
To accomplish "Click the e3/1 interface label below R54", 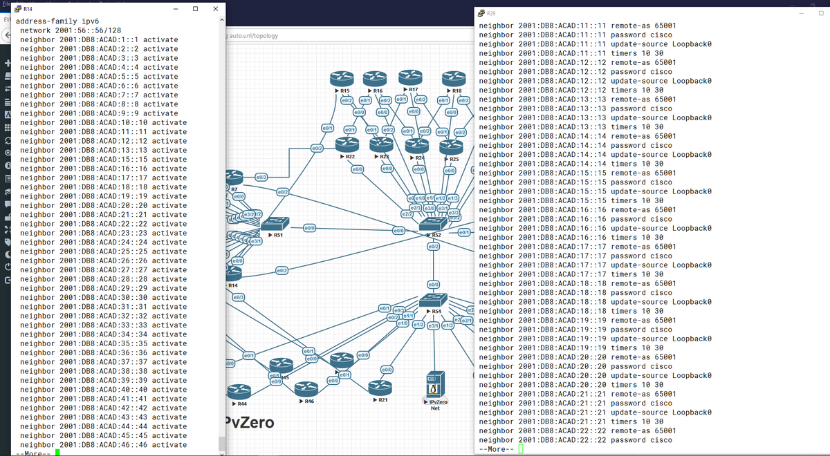I will (434, 325).
